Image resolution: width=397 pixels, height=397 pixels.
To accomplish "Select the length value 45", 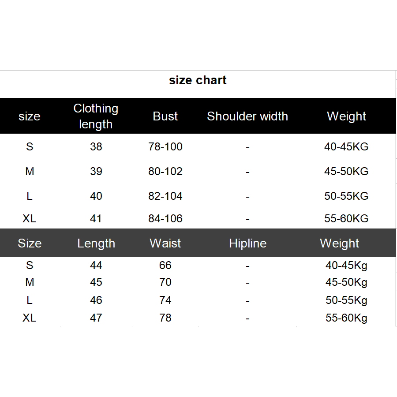I will [96, 282].
